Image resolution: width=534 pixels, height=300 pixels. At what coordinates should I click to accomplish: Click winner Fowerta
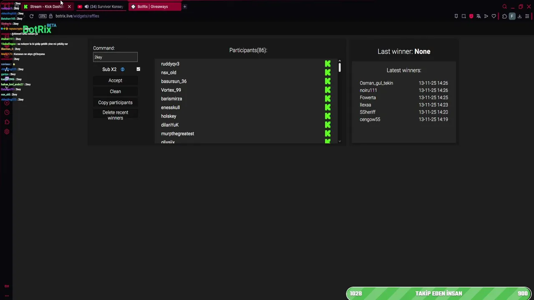pos(368,97)
